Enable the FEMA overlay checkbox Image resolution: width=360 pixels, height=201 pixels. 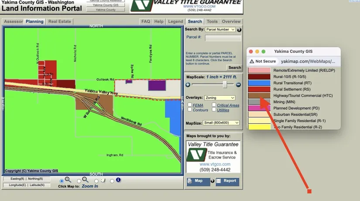[x=190, y=105]
